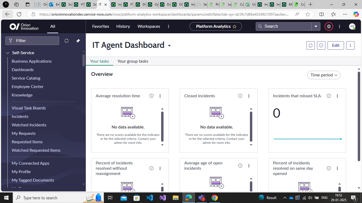Click the Filter navigator icon

10,40
